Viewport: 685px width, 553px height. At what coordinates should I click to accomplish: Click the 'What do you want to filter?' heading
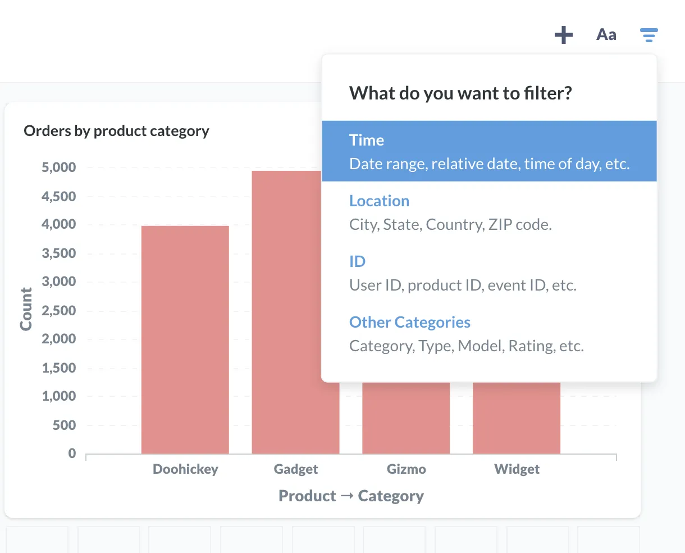(x=460, y=93)
